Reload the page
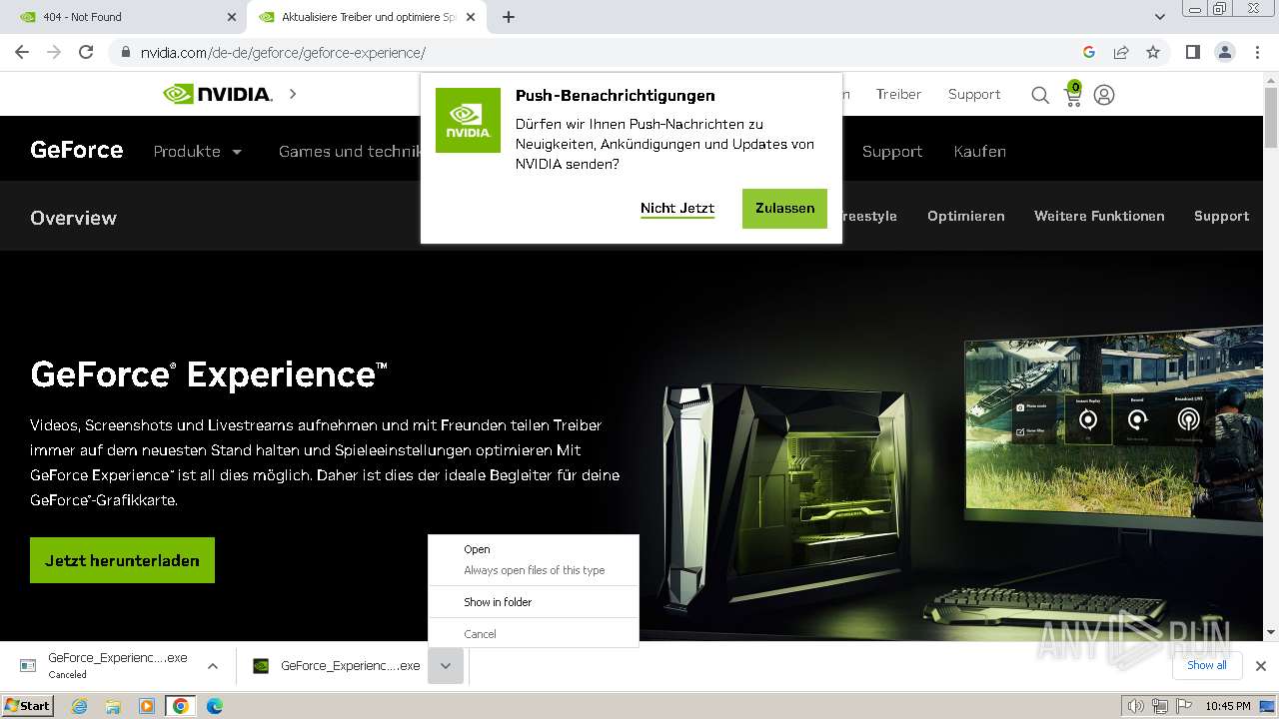 [86, 52]
